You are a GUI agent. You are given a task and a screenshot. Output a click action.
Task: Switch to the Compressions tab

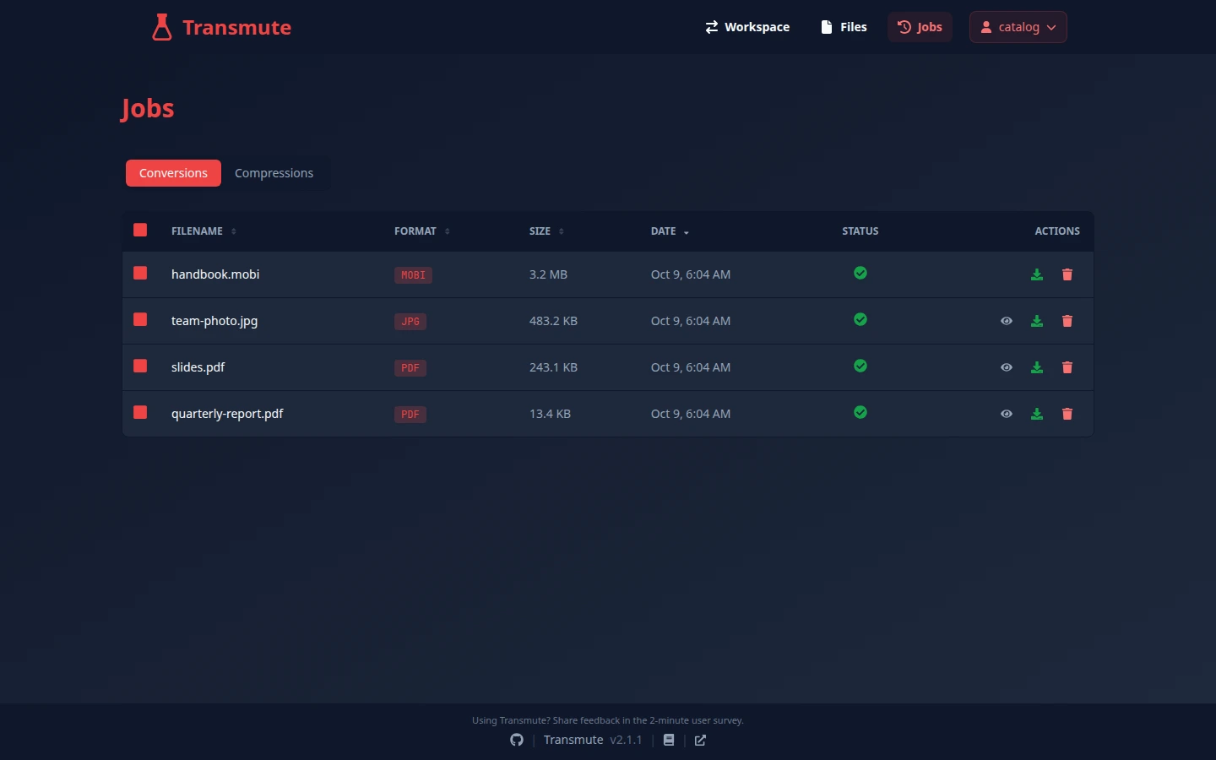274,173
